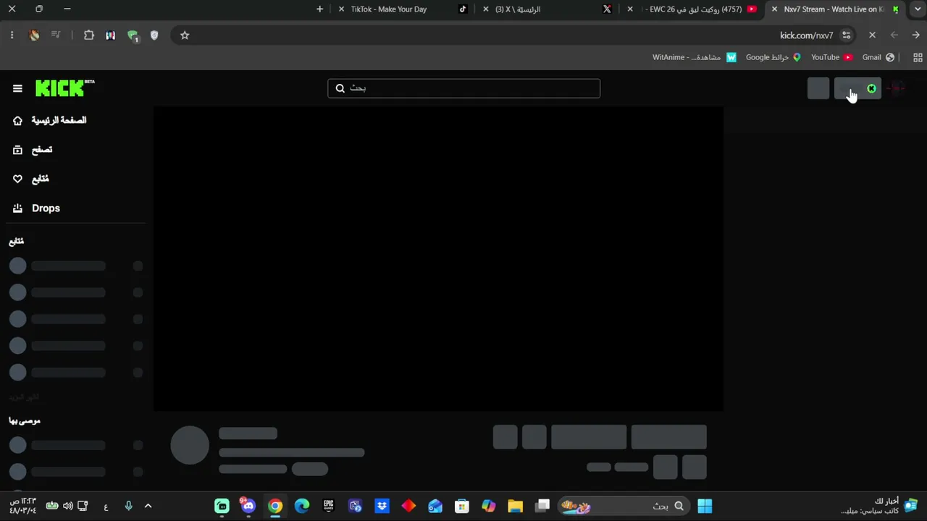Switch to the TikTok - Make Your Day tab
Screen dimensions: 927x521
click(x=403, y=9)
